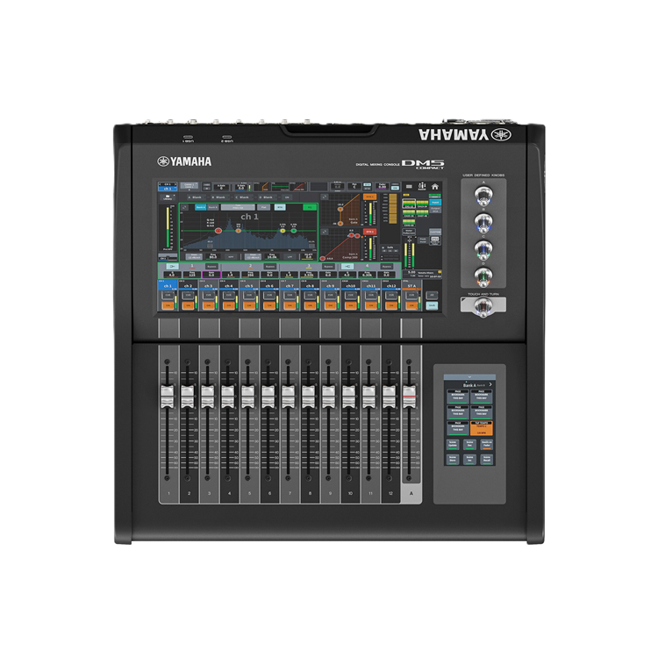The width and height of the screenshot is (658, 658).
Task: Touch user defined knob D
Action: click(483, 276)
